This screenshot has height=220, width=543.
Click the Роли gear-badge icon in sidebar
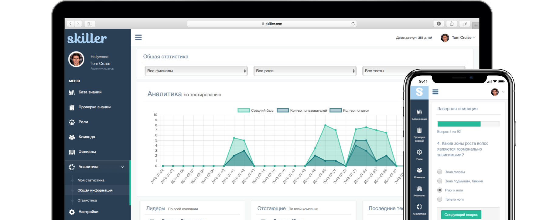pos(72,122)
